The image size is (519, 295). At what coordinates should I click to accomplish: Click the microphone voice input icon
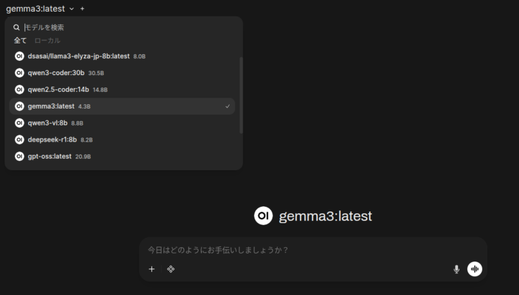point(456,269)
